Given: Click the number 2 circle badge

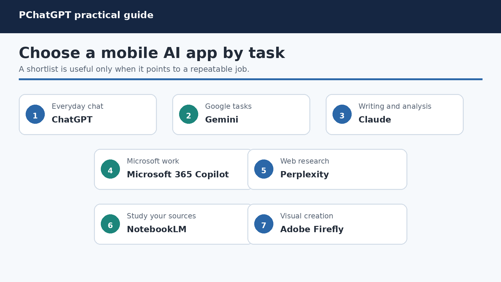Looking at the screenshot, I should [x=189, y=114].
